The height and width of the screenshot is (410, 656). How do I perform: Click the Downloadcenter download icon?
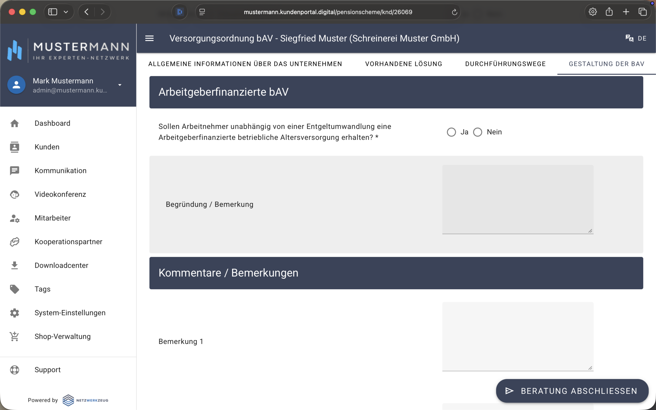(x=14, y=265)
